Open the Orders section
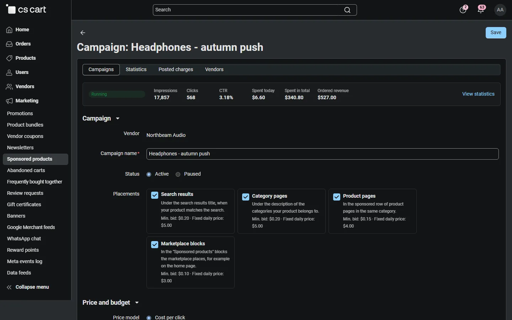This screenshot has height=320, width=512. click(x=18, y=44)
